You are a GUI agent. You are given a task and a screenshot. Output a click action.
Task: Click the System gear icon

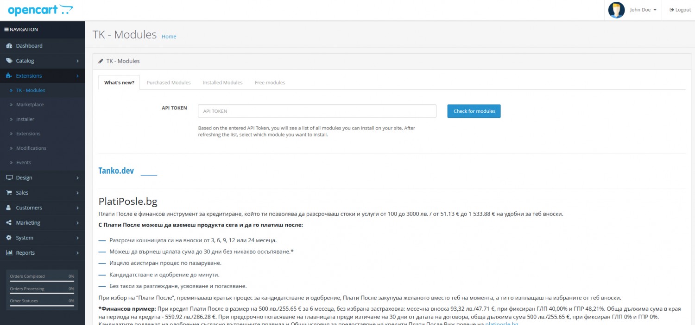(x=9, y=238)
